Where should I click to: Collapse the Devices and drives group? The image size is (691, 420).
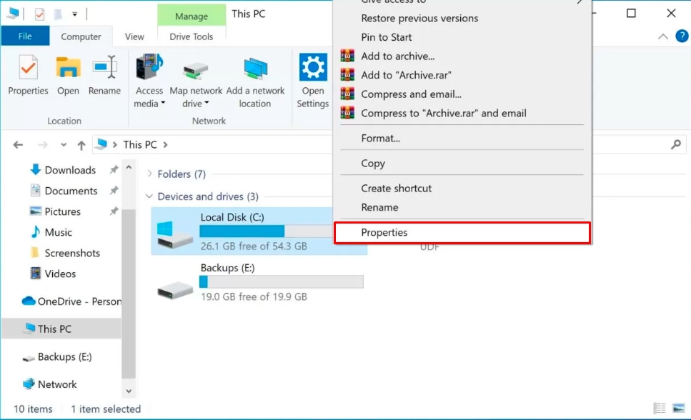[149, 196]
